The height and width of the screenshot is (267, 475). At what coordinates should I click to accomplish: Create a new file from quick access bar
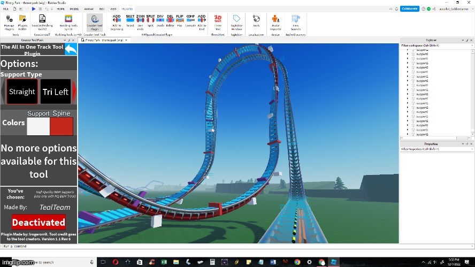[x=14, y=9]
